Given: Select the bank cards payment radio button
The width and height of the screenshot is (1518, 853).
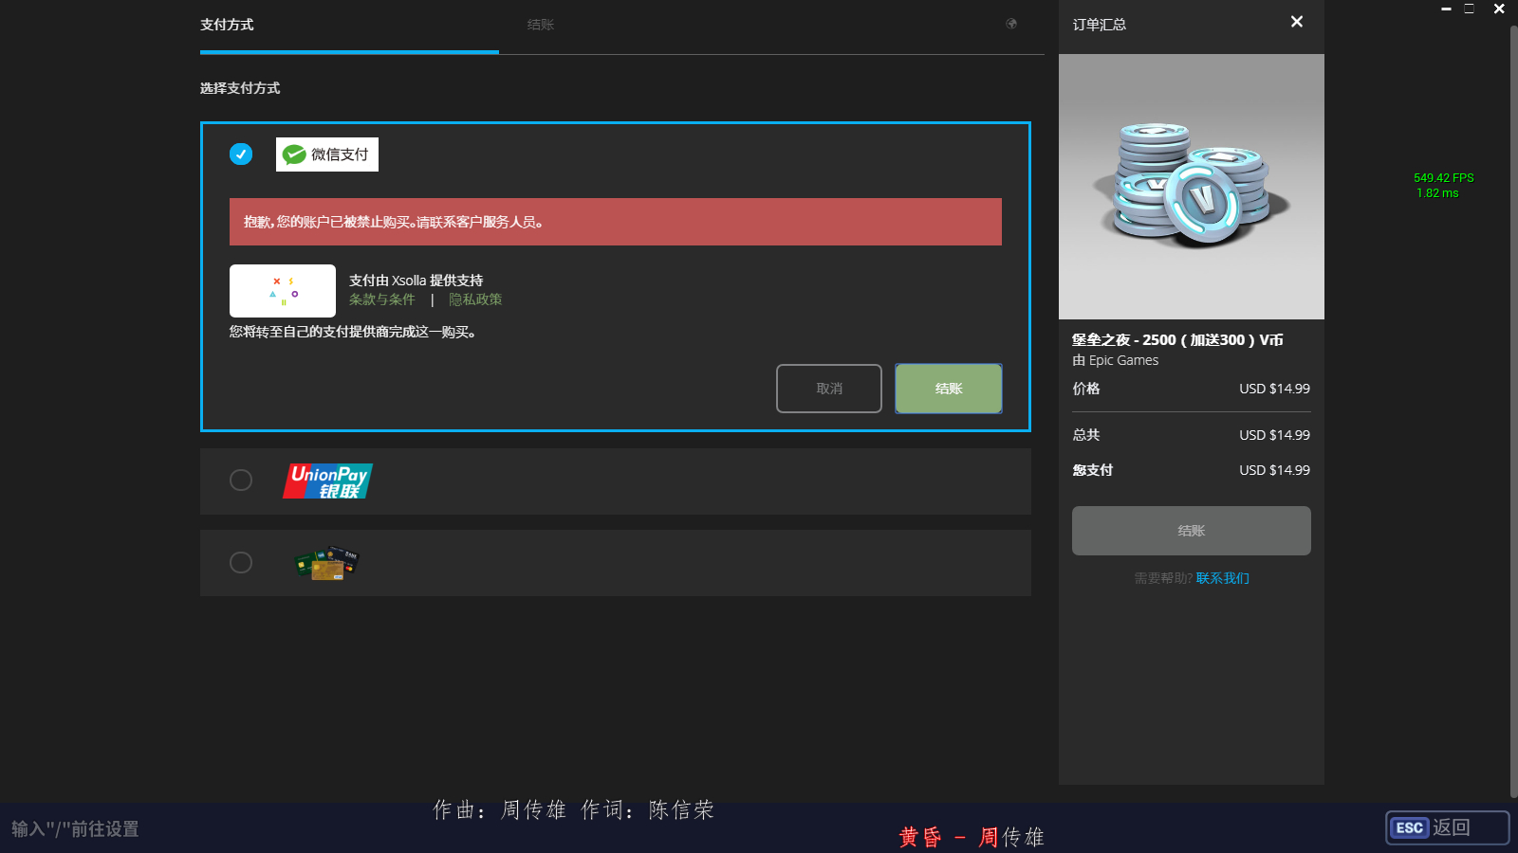Looking at the screenshot, I should [x=241, y=563].
